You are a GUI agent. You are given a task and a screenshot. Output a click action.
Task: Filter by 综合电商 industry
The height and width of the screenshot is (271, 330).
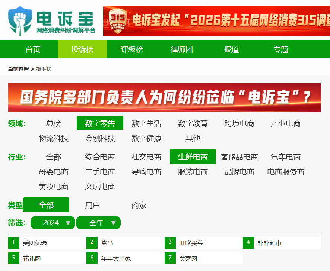click(100, 157)
